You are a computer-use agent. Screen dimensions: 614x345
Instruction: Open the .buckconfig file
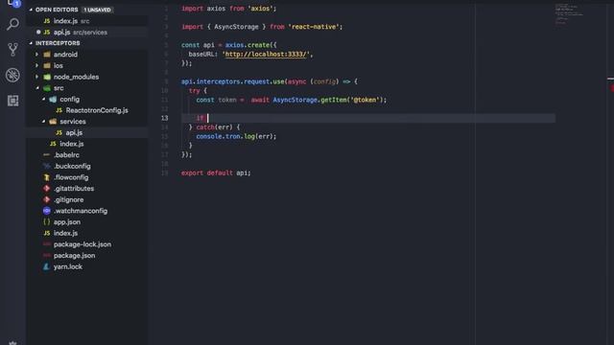[x=72, y=166]
